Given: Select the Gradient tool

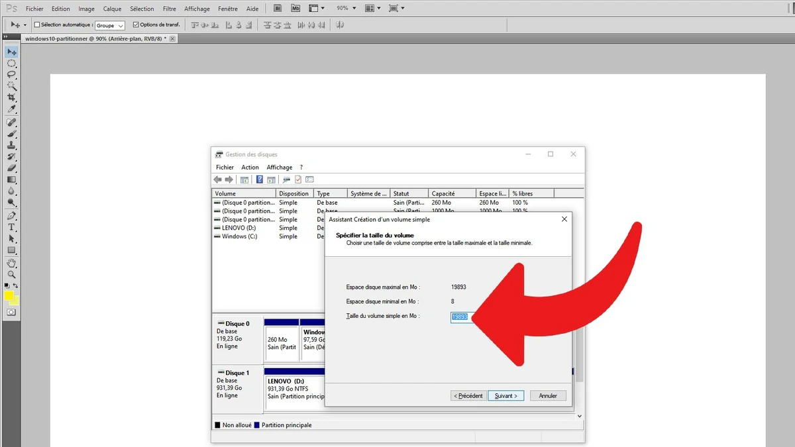Looking at the screenshot, I should click(11, 179).
